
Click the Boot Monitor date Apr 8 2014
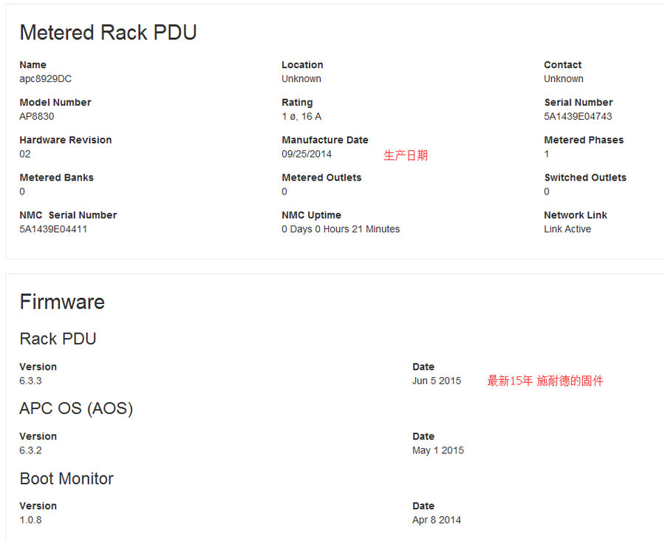click(x=437, y=520)
